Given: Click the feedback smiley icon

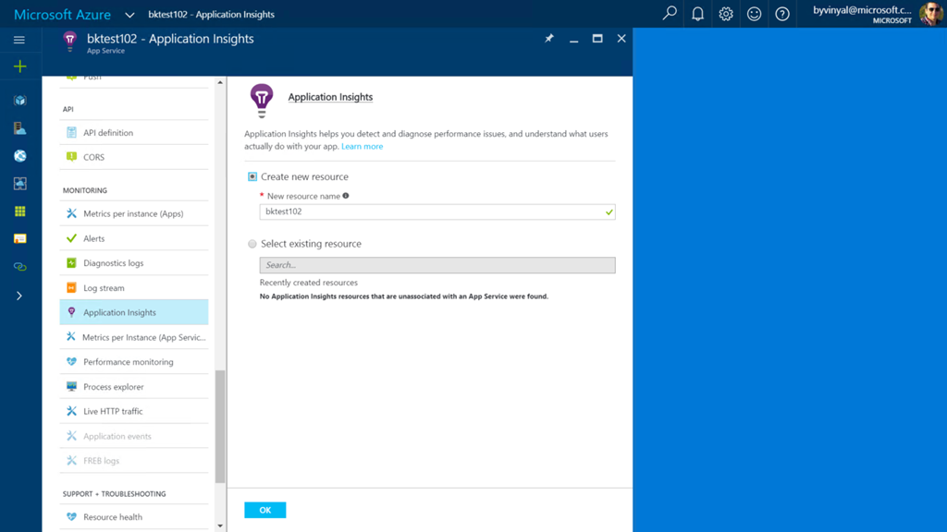Looking at the screenshot, I should pos(754,14).
